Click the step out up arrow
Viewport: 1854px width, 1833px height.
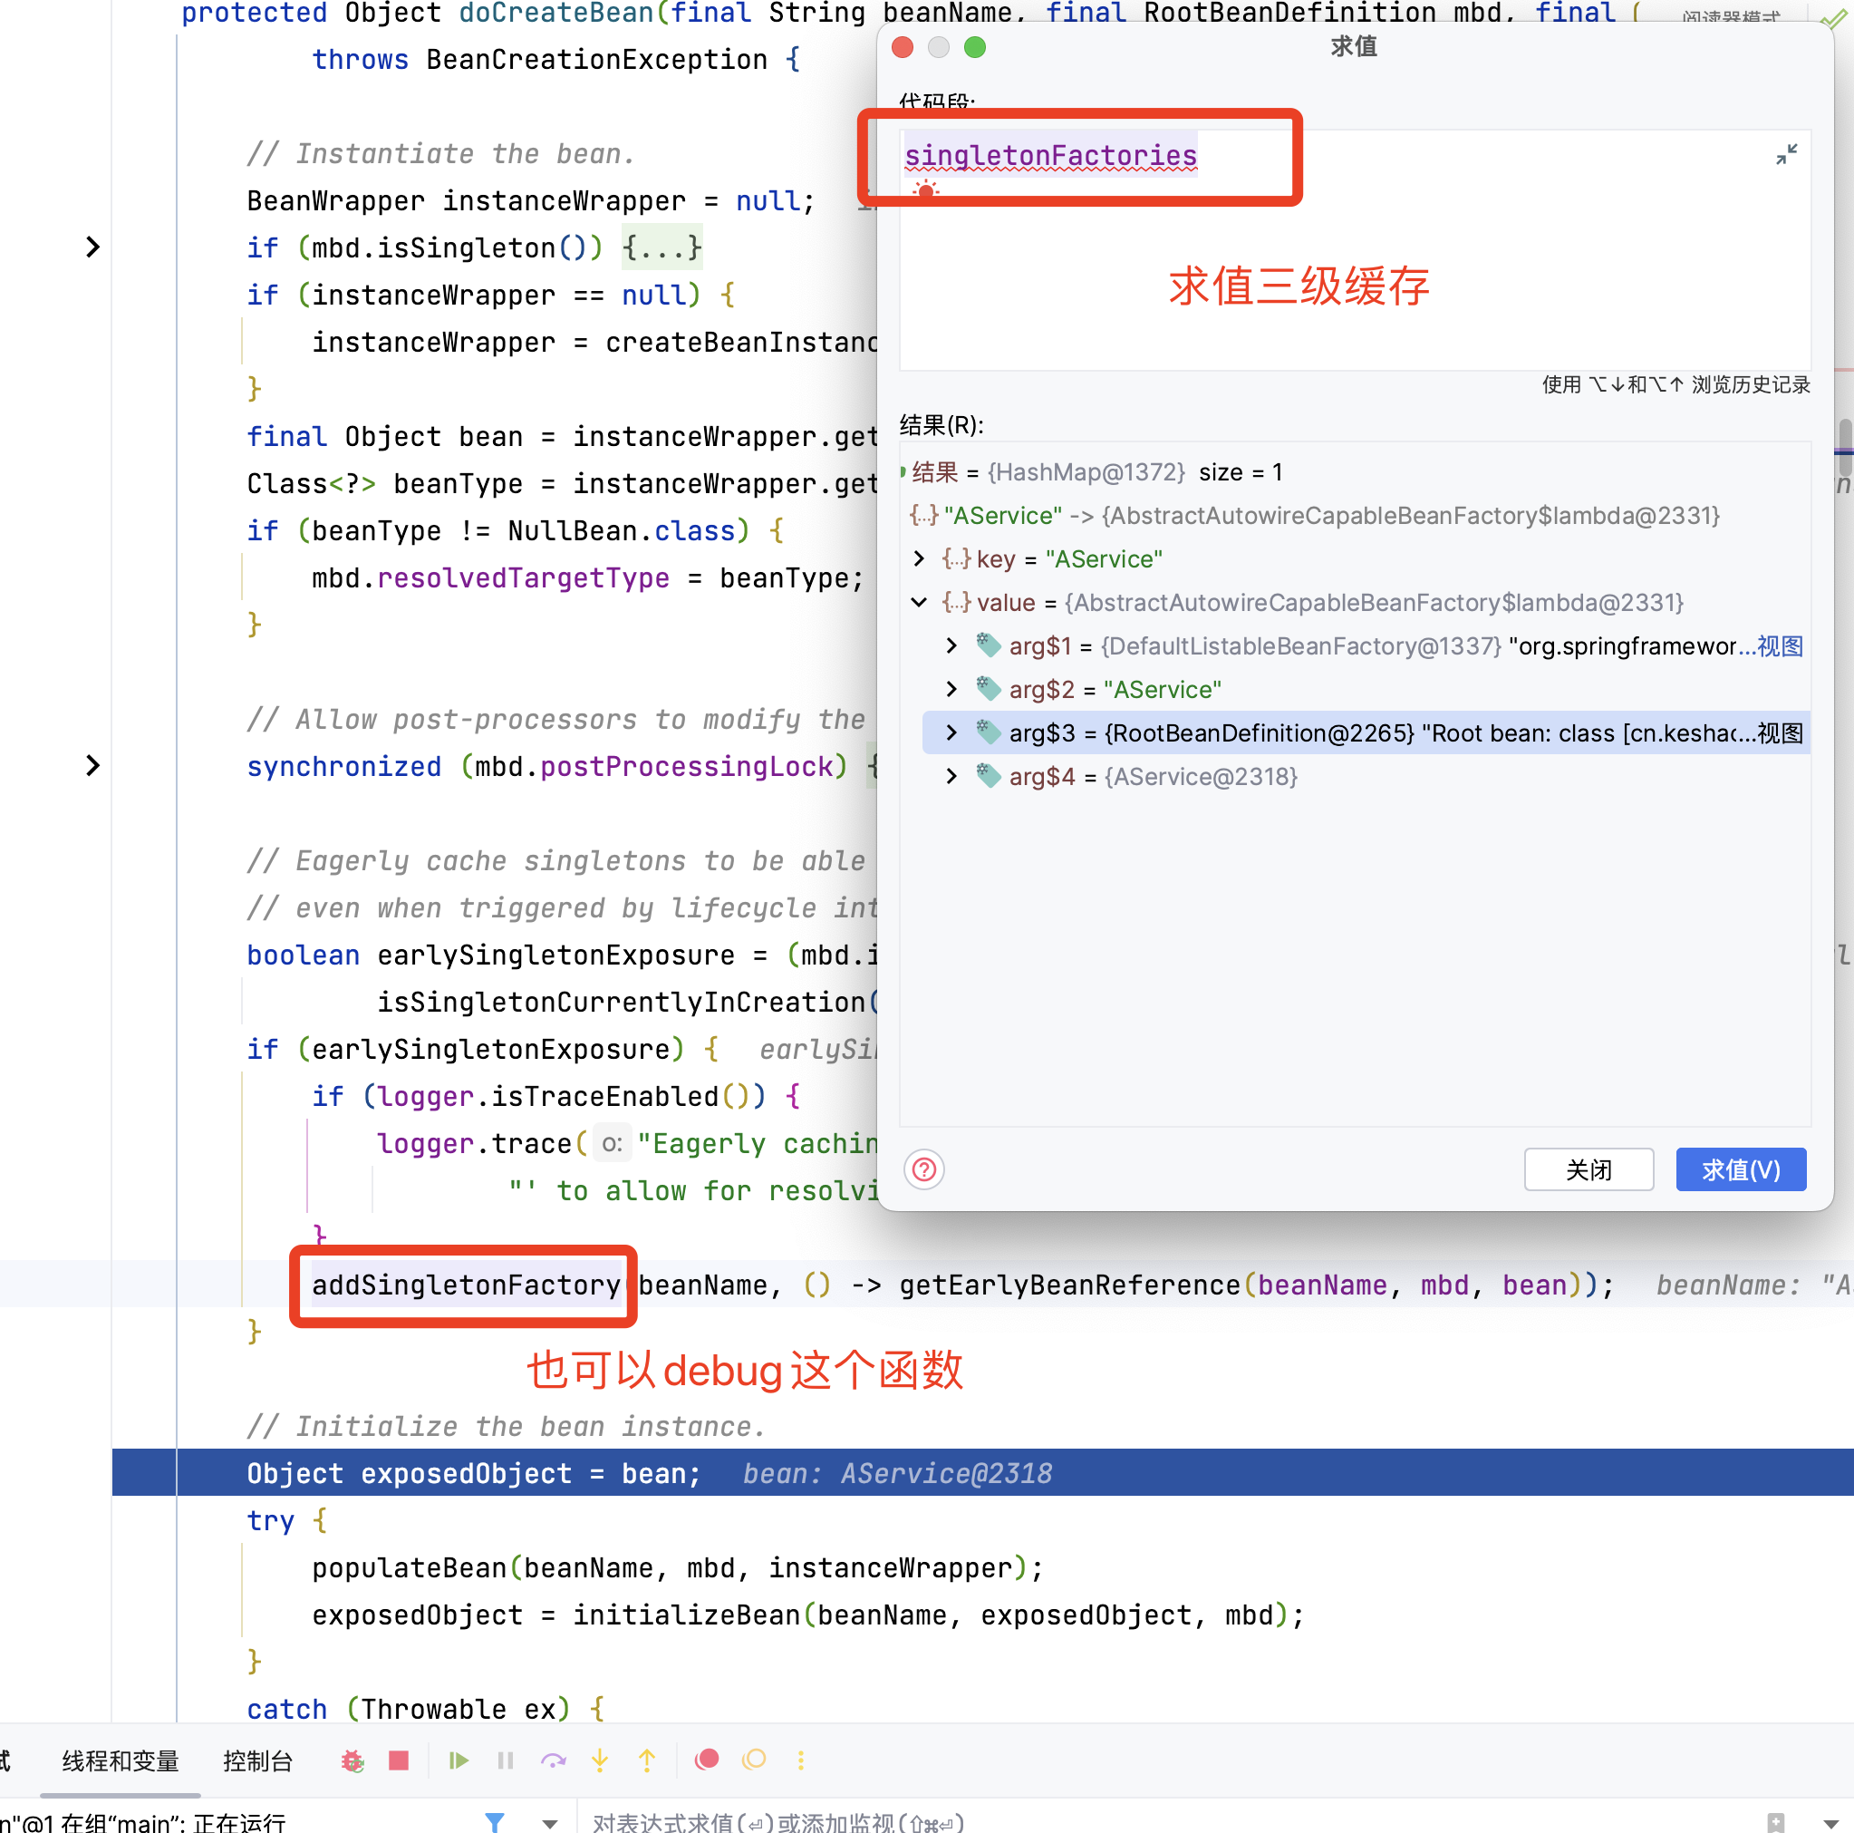[x=647, y=1760]
